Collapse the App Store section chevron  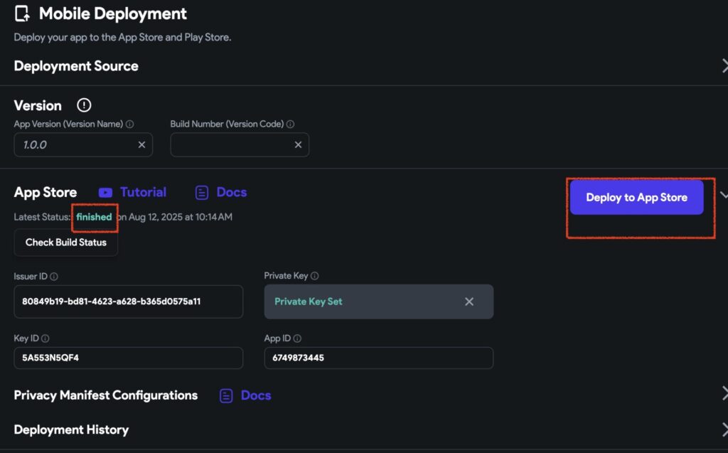pos(723,195)
